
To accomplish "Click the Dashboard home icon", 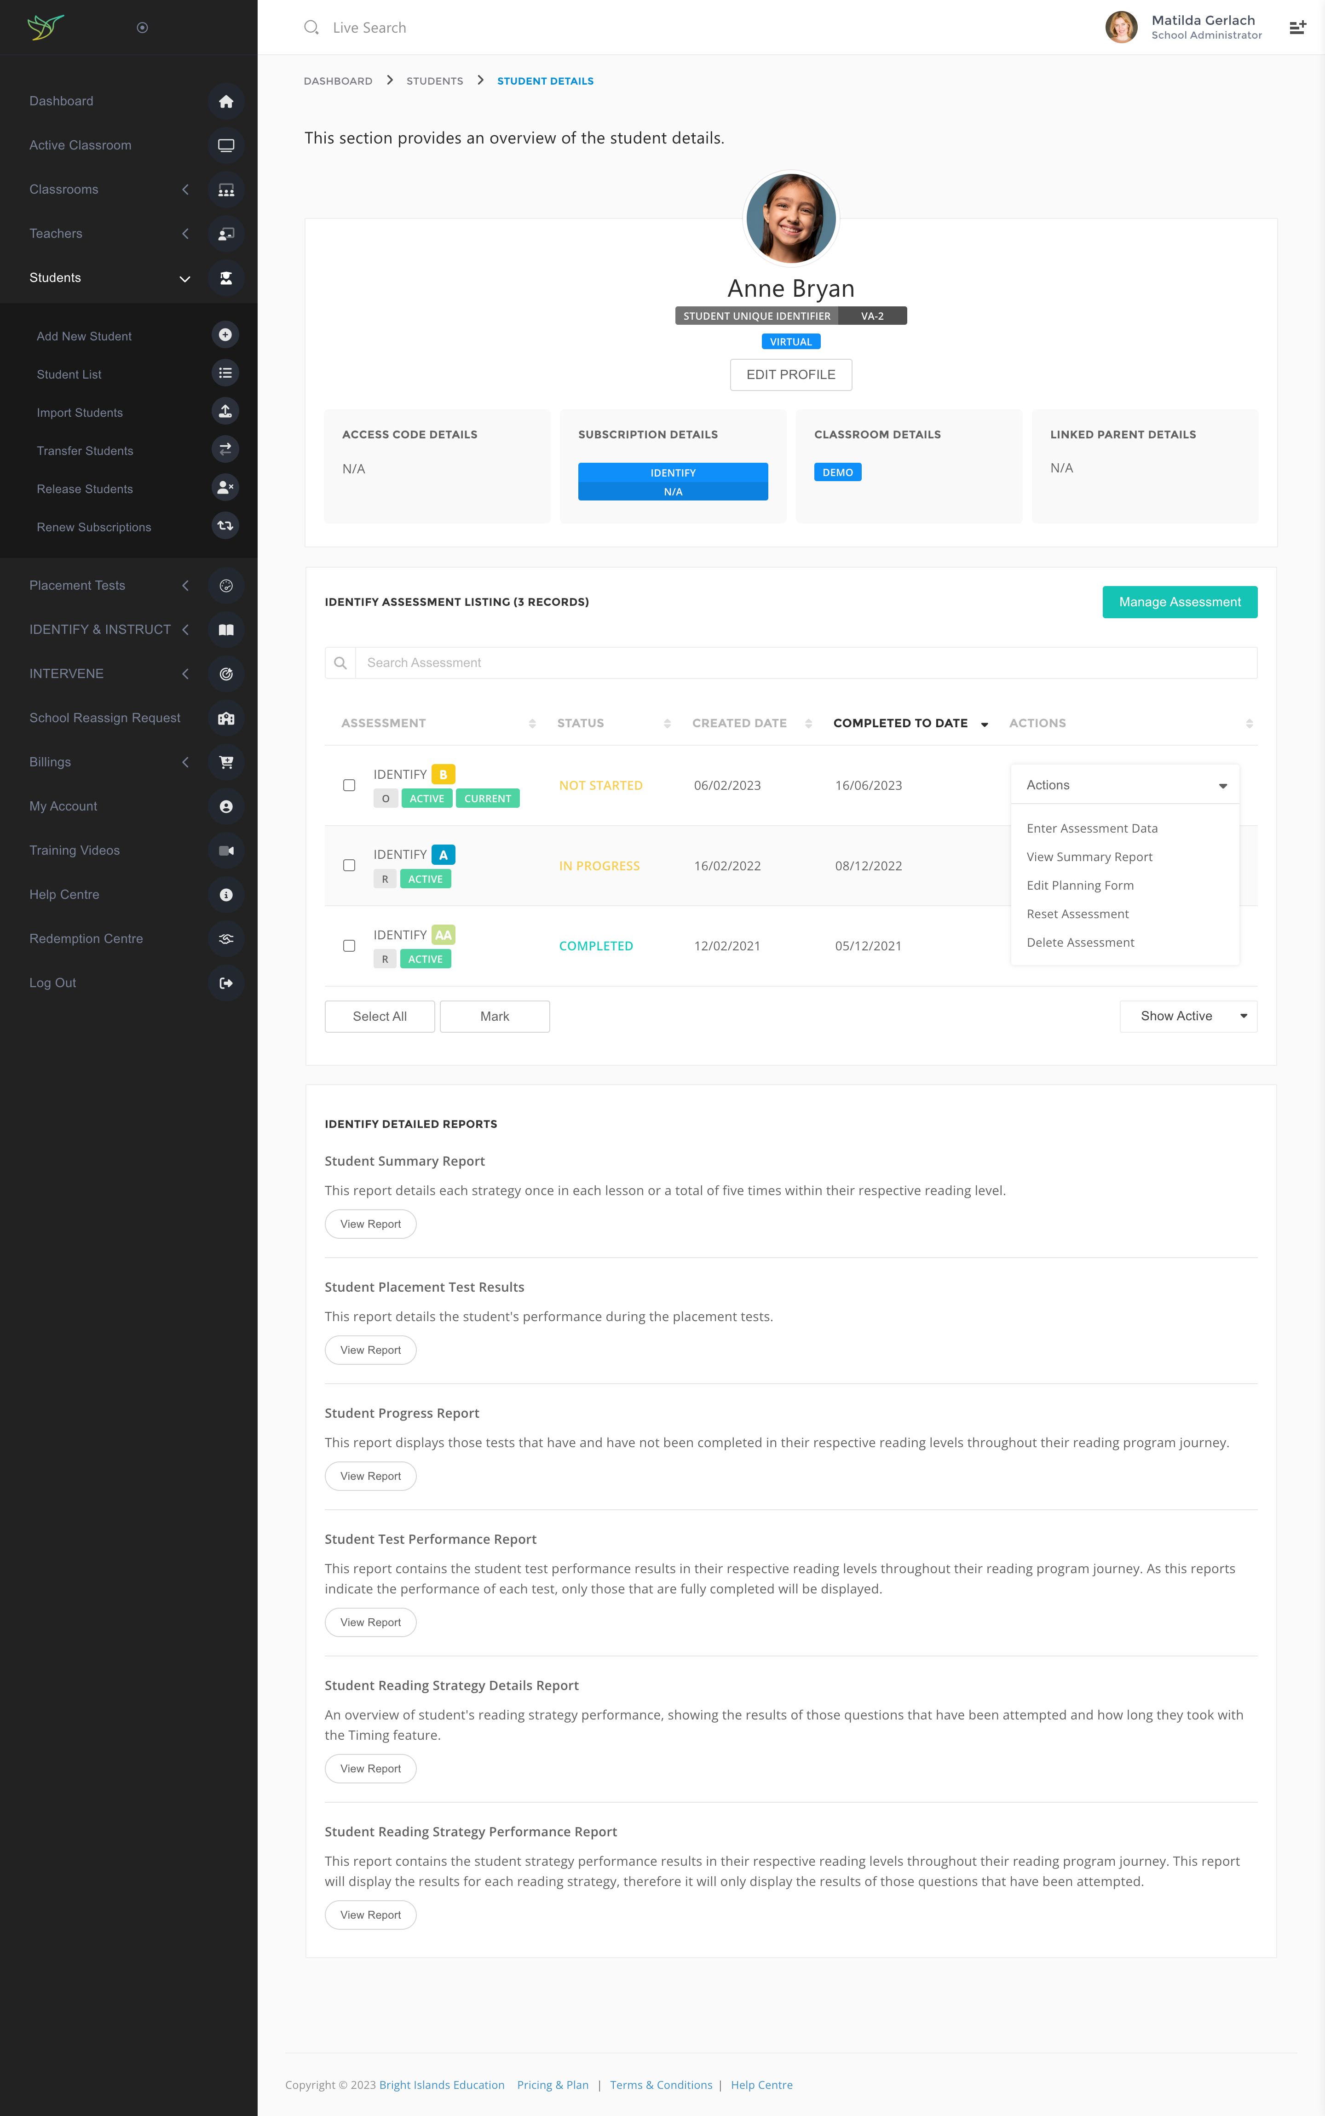I will pyautogui.click(x=226, y=102).
